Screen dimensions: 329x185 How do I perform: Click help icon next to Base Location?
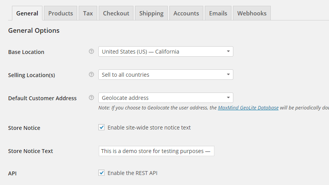[91, 51]
